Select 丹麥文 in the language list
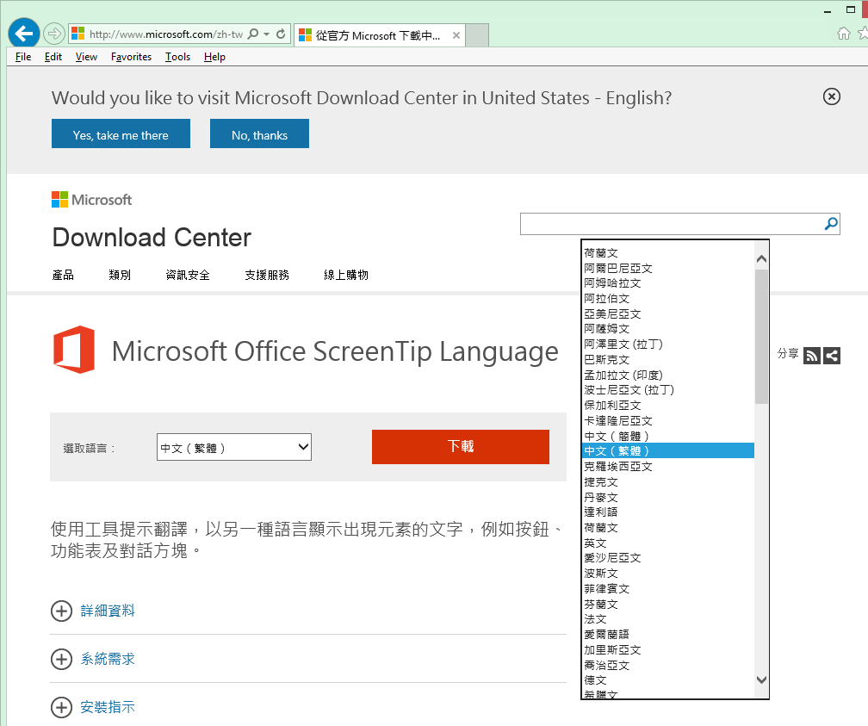The width and height of the screenshot is (868, 726). pyautogui.click(x=669, y=497)
